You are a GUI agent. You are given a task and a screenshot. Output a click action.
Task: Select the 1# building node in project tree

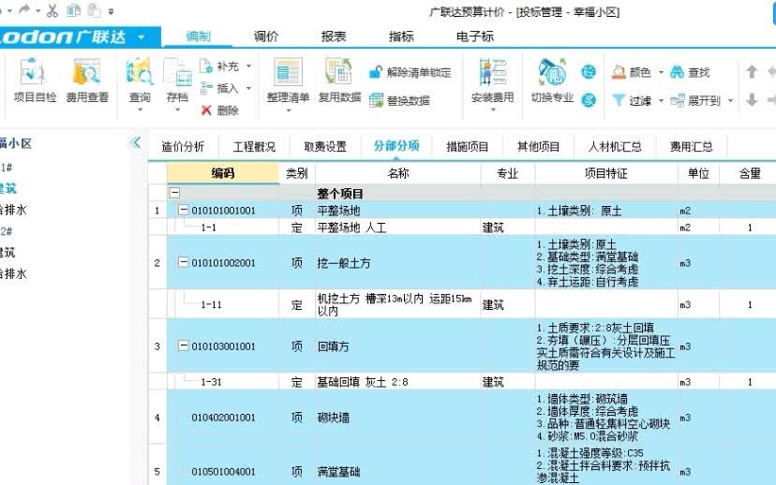pos(6,167)
